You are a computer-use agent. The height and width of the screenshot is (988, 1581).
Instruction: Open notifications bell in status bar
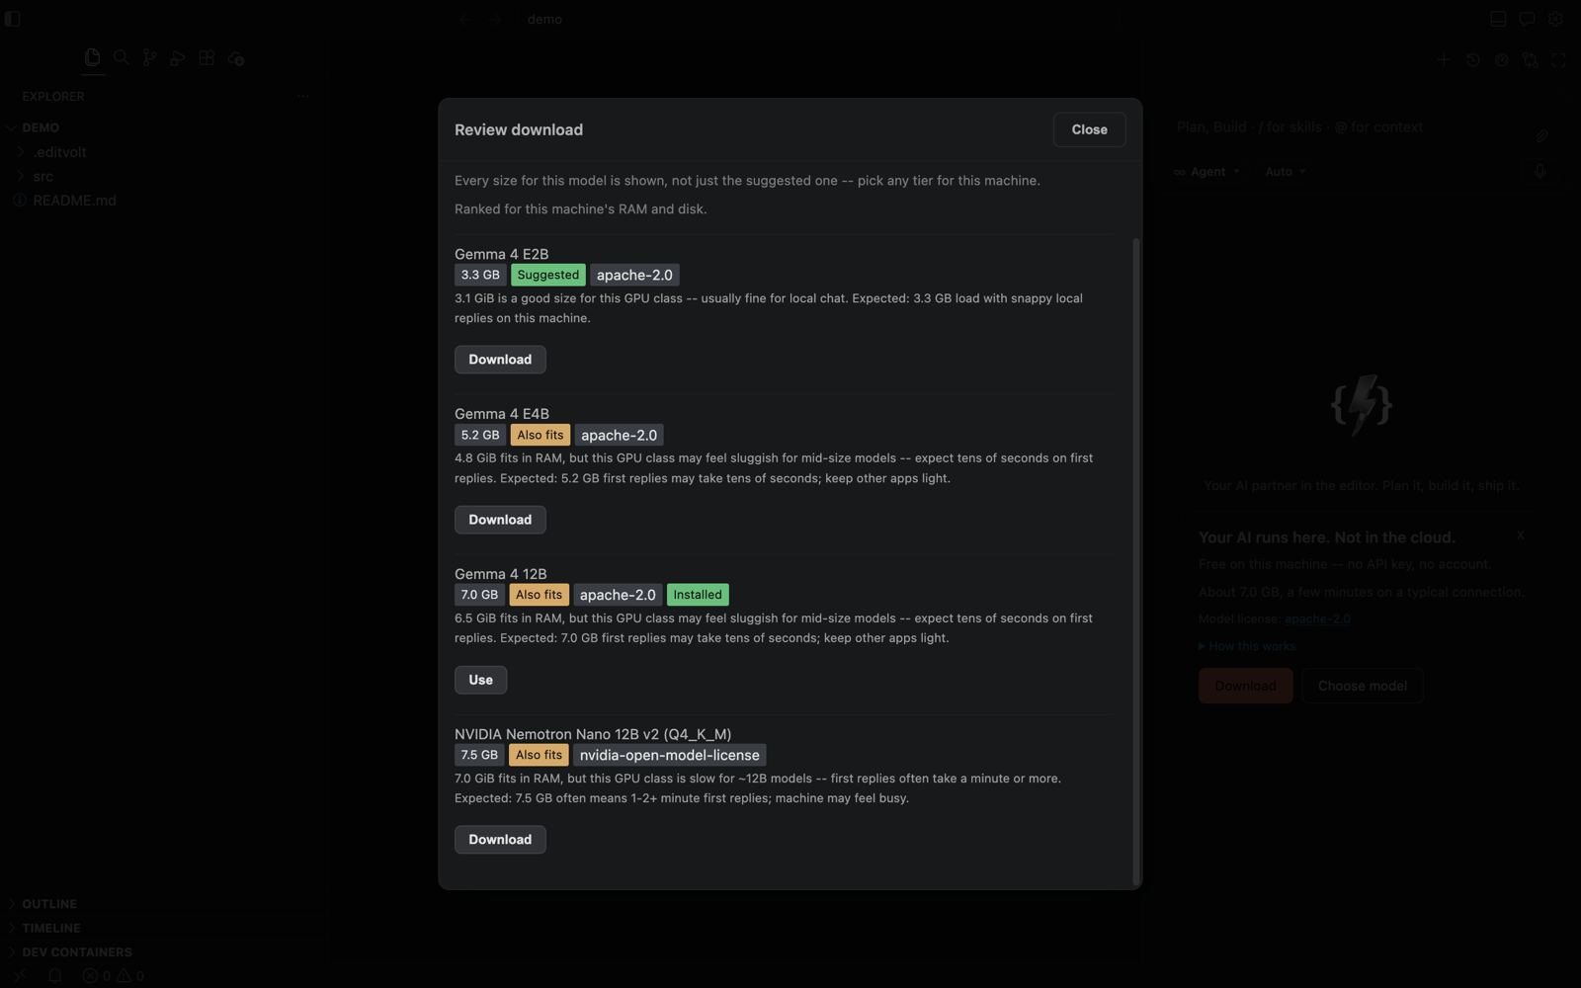click(x=55, y=976)
